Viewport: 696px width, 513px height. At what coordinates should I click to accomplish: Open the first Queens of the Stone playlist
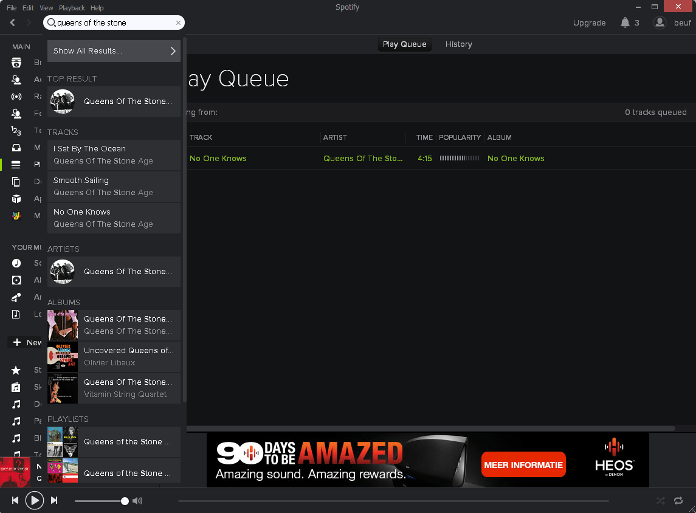[x=114, y=442]
